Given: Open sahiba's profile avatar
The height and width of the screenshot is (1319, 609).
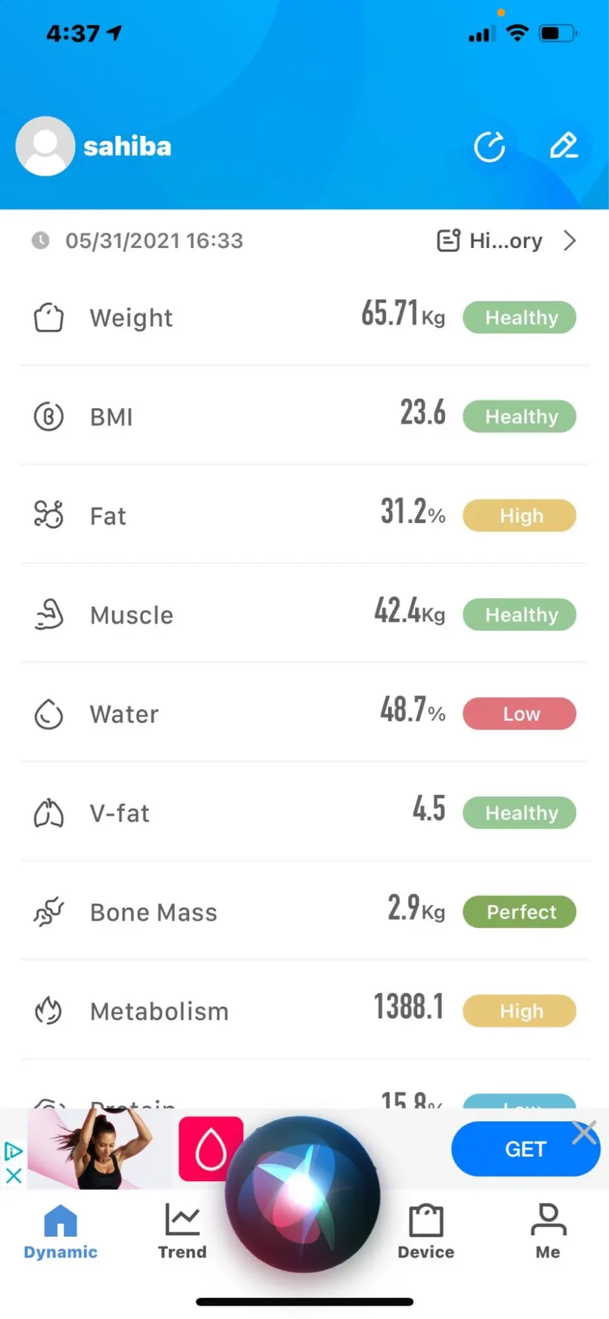Looking at the screenshot, I should [45, 146].
